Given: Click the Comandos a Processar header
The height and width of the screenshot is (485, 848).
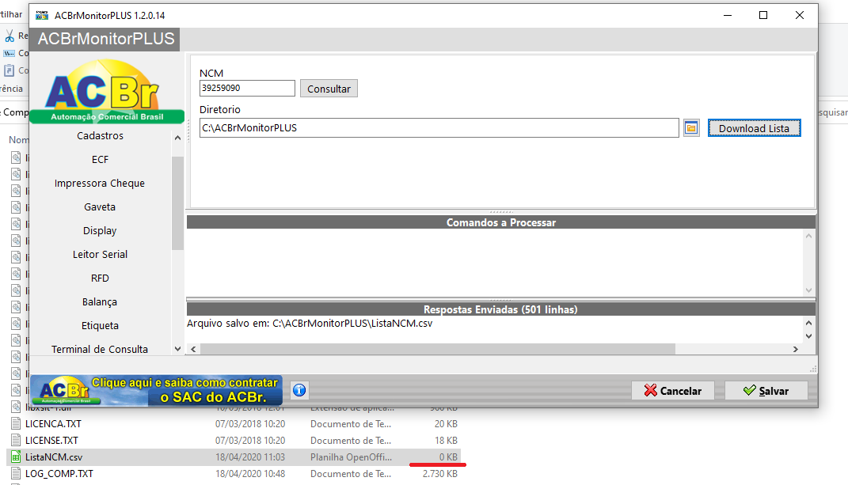Looking at the screenshot, I should point(500,222).
